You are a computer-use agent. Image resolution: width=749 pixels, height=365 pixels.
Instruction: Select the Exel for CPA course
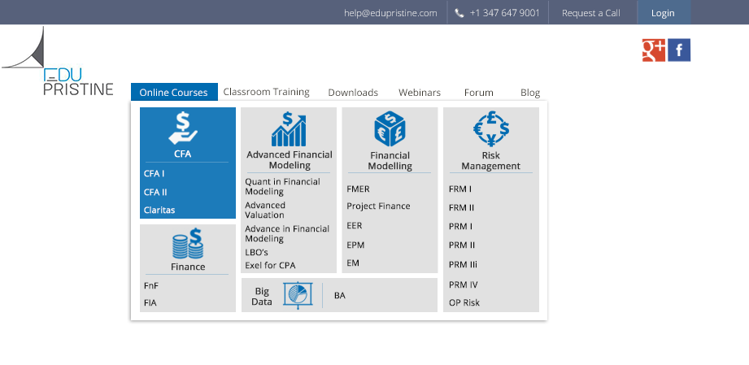click(x=270, y=266)
